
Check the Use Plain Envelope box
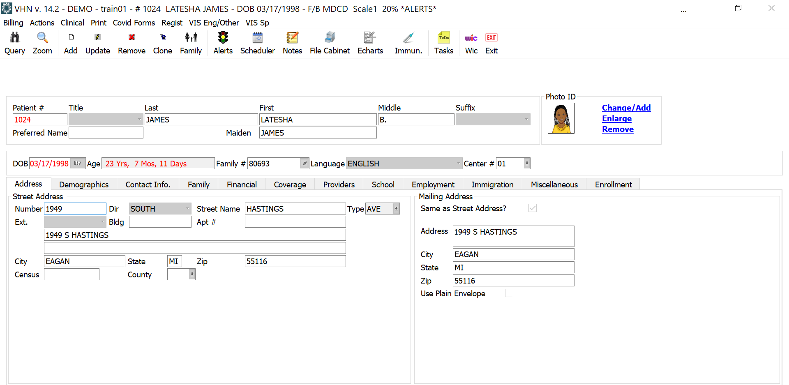coord(509,293)
